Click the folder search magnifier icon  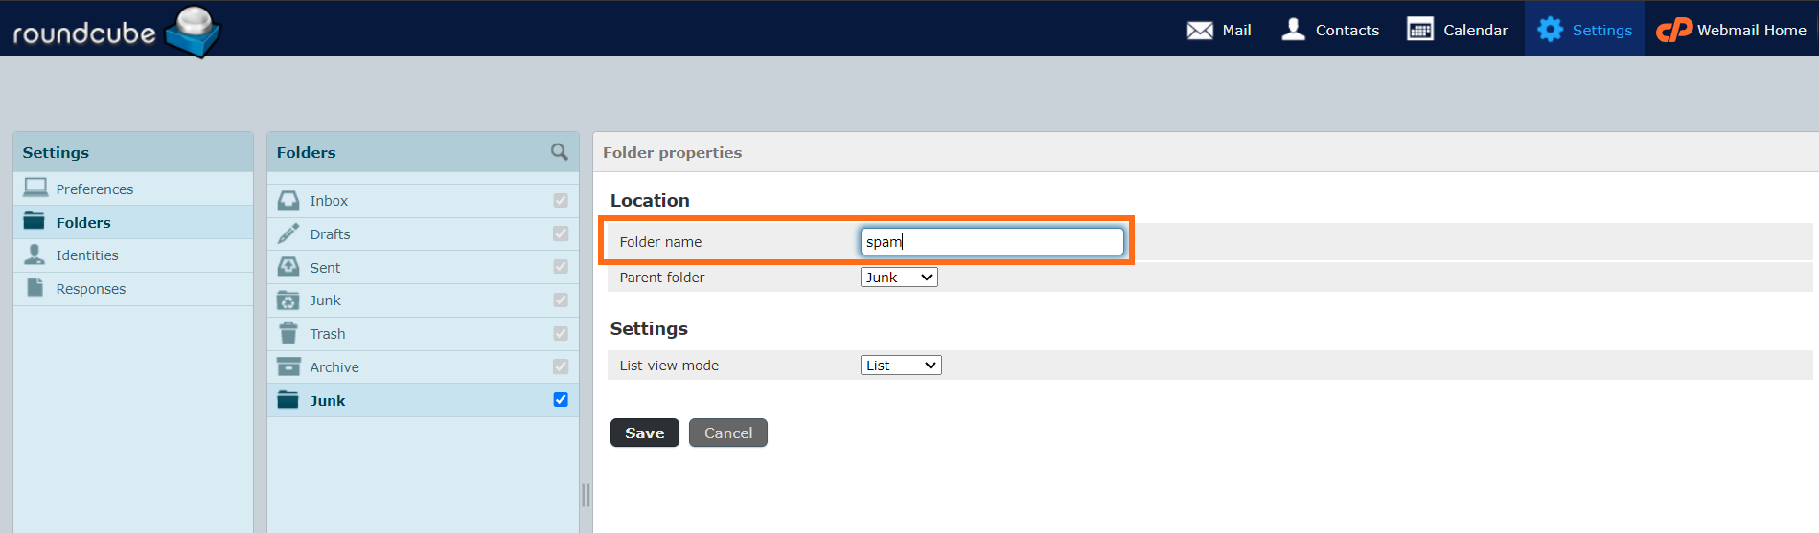[x=560, y=152]
